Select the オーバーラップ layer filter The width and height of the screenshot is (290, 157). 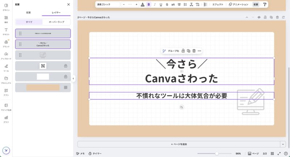[x=57, y=22]
